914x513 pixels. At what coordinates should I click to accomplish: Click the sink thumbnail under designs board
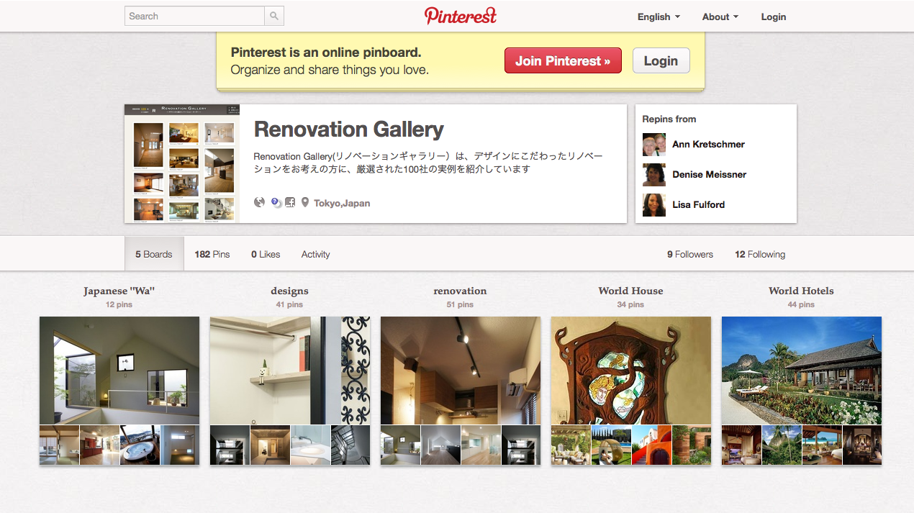tap(310, 445)
